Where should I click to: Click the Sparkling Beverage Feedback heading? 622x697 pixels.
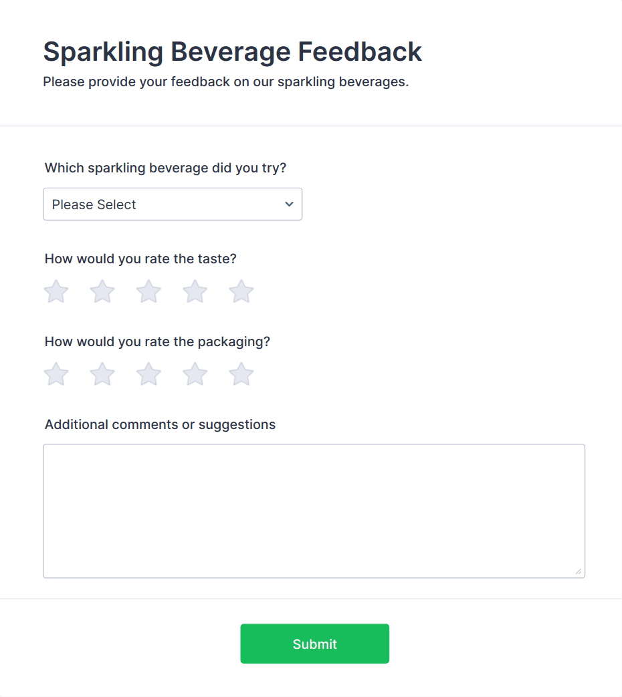(232, 51)
